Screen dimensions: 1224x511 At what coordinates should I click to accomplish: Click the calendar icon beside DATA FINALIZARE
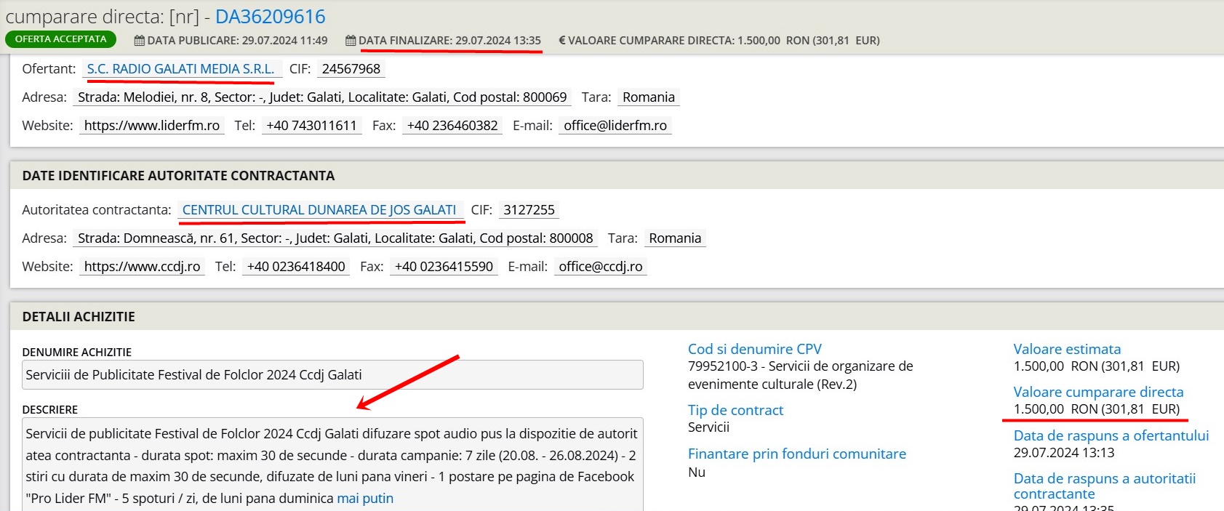point(351,41)
